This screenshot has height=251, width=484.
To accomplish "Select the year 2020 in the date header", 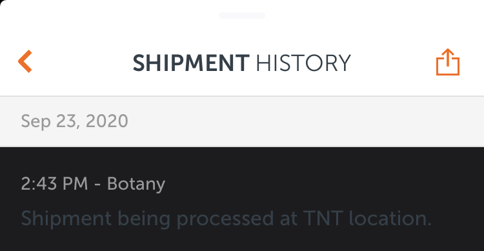I will (106, 121).
